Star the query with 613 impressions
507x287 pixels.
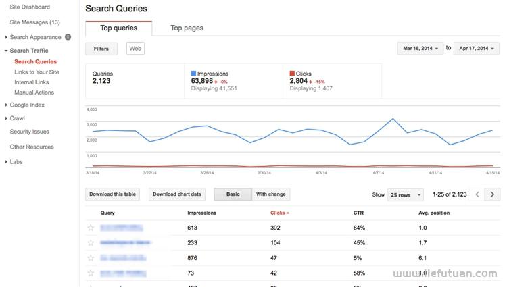(91, 228)
